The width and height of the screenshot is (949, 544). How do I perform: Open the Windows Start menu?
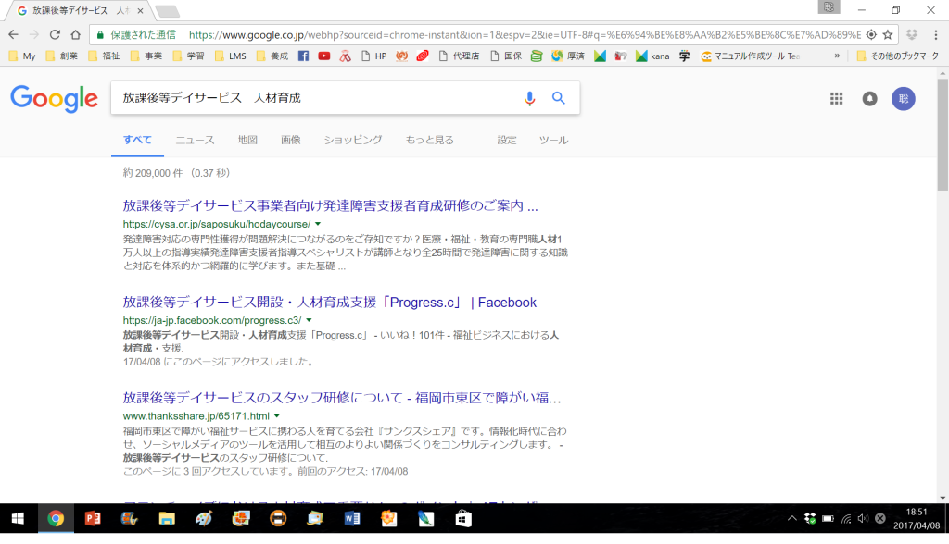[x=18, y=519]
